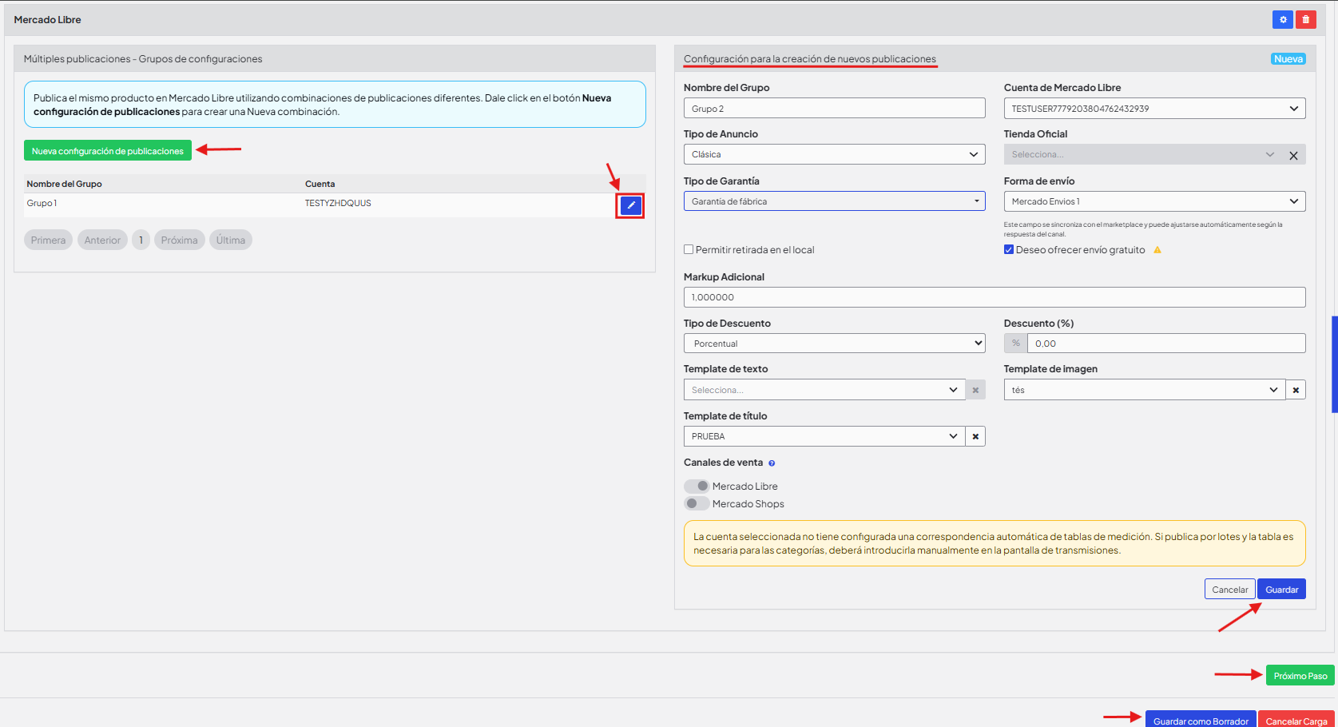This screenshot has width=1338, height=727.
Task: Open Mercado Libre settings gear icon
Action: coord(1283,19)
